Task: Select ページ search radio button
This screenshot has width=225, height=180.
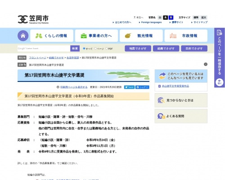Action: (x=95, y=49)
